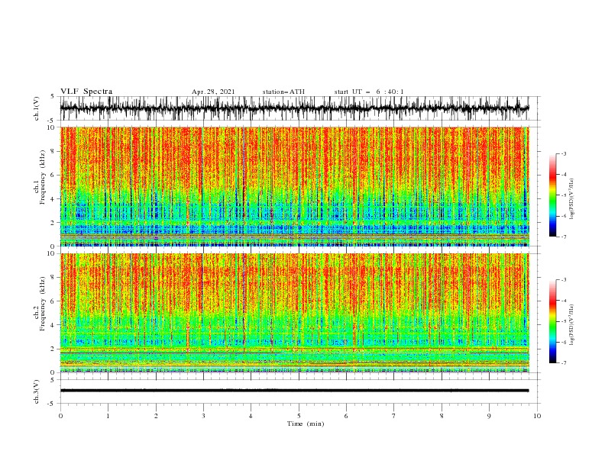Screen dimensions: 605x467
Task: Click the "-3" label on ch.1 color scale
Action: [563, 153]
